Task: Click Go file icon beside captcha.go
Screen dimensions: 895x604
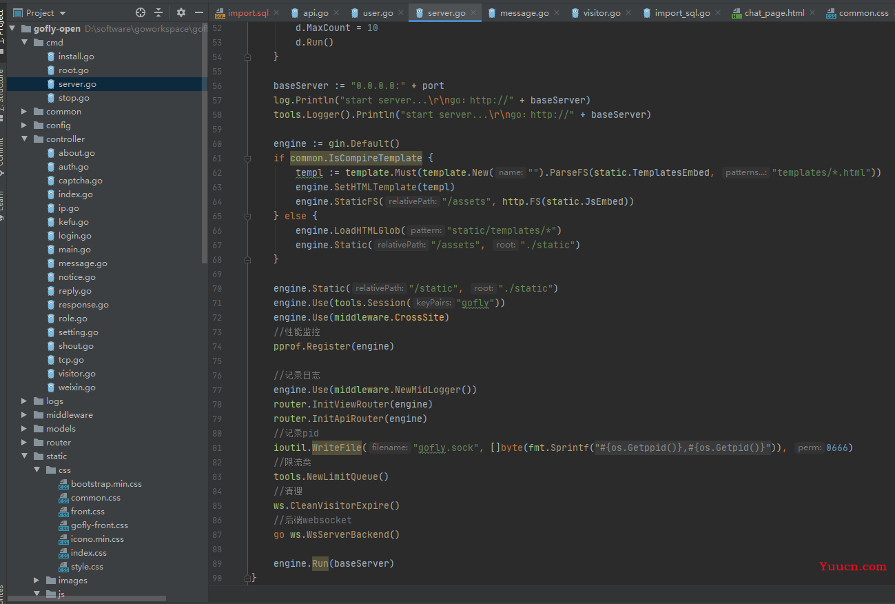Action: click(51, 181)
